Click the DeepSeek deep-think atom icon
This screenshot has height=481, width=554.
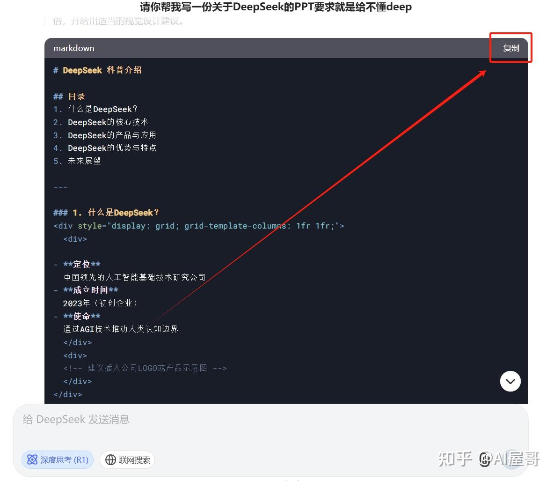tap(32, 459)
